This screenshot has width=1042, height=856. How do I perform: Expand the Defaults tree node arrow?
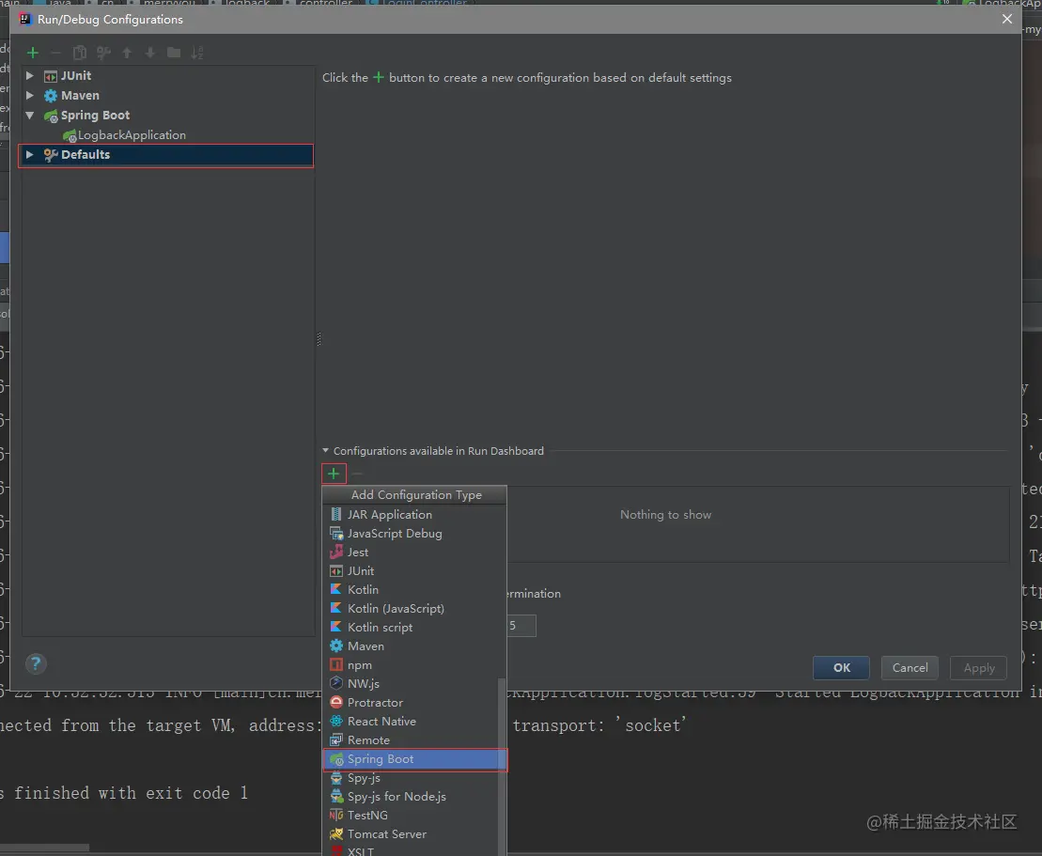click(x=30, y=155)
